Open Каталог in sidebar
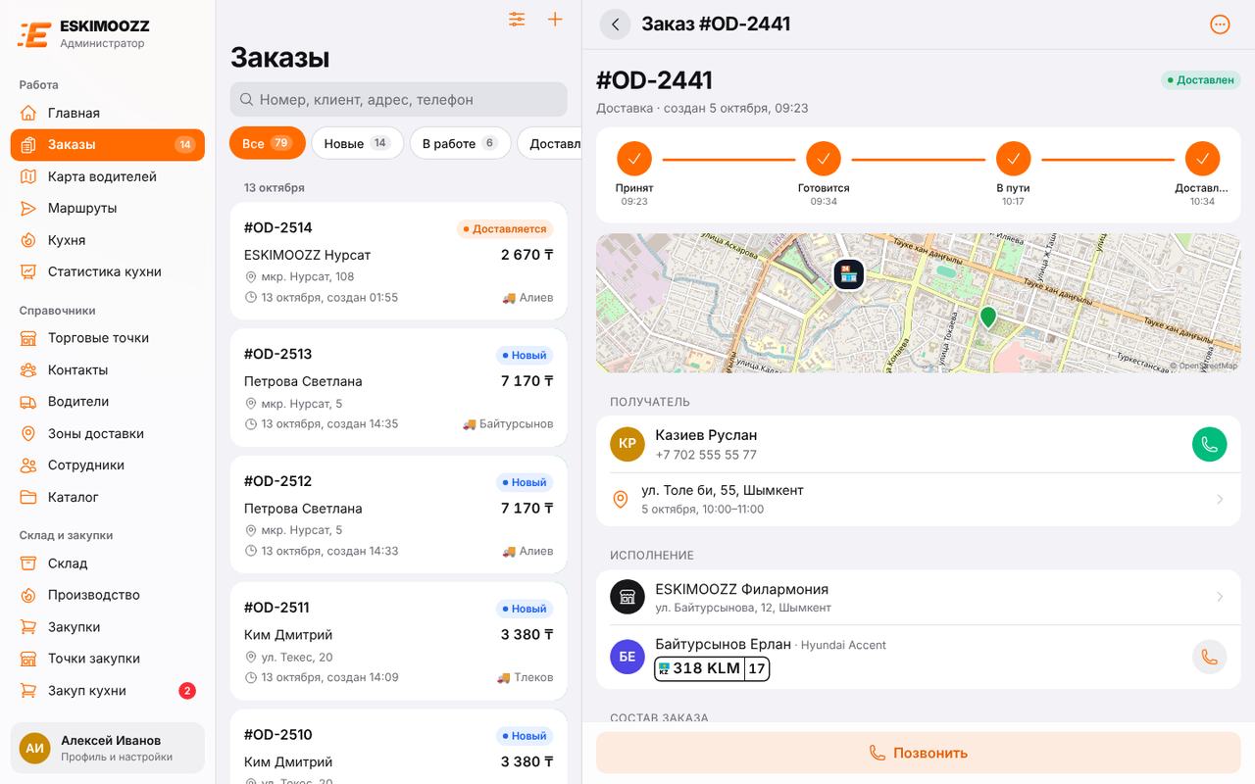The height and width of the screenshot is (784, 1255). [x=108, y=497]
